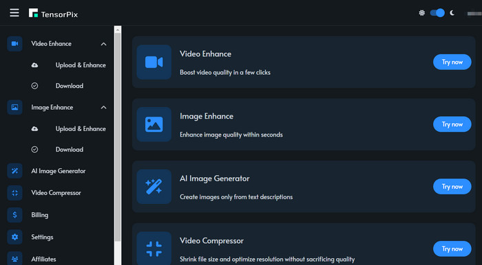Collapse the Image Enhance sidebar section

[103, 108]
